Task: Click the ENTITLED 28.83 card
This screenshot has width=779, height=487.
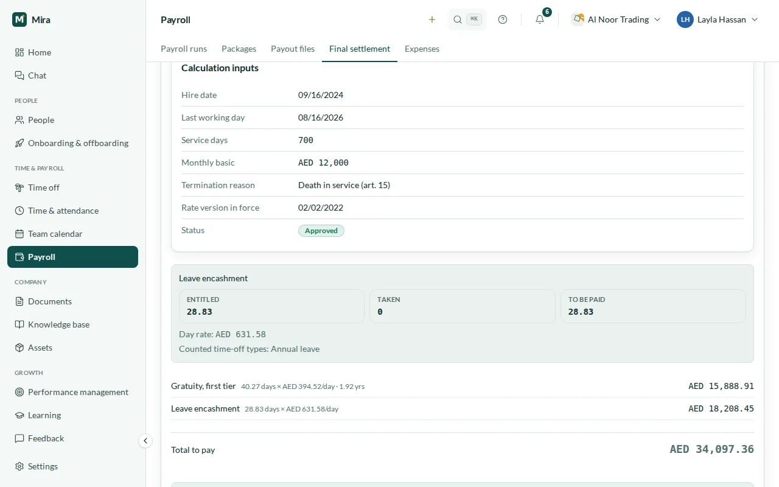Action: 271,306
